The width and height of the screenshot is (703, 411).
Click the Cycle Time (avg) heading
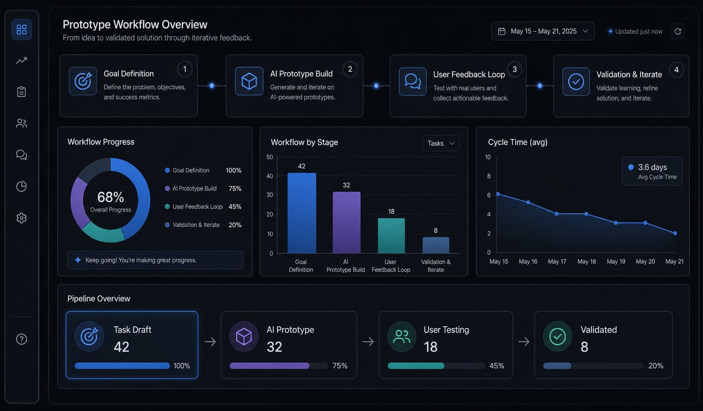(518, 142)
